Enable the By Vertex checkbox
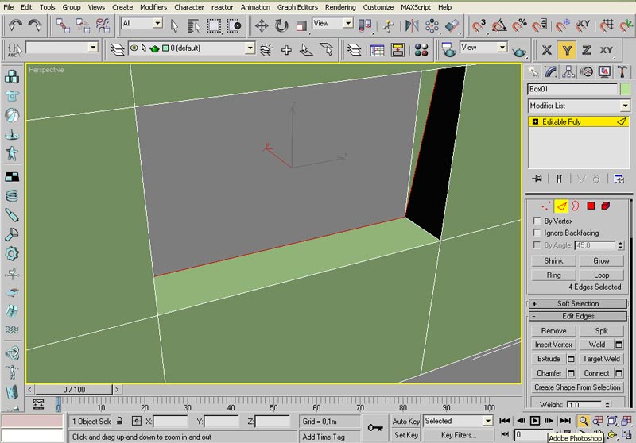 click(x=537, y=221)
